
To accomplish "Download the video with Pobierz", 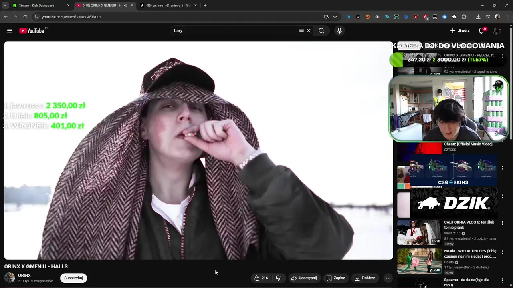I will [x=365, y=278].
